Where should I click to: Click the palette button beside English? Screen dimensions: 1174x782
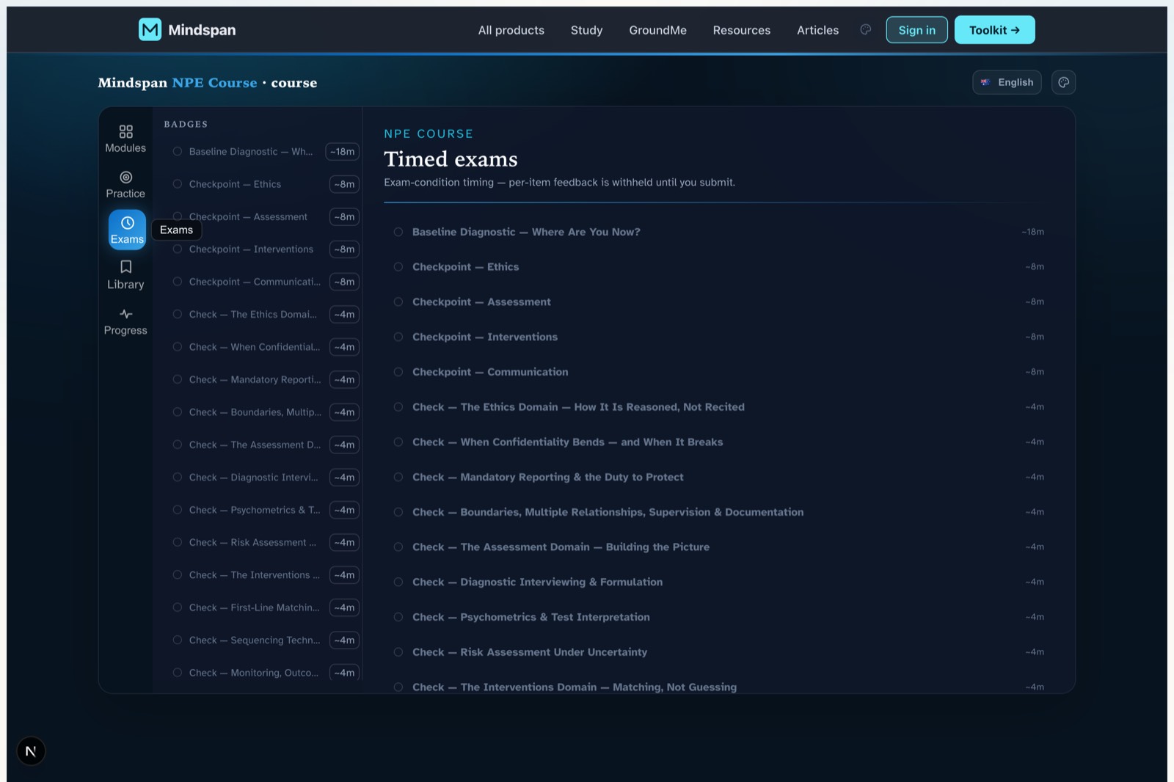[x=1063, y=82]
